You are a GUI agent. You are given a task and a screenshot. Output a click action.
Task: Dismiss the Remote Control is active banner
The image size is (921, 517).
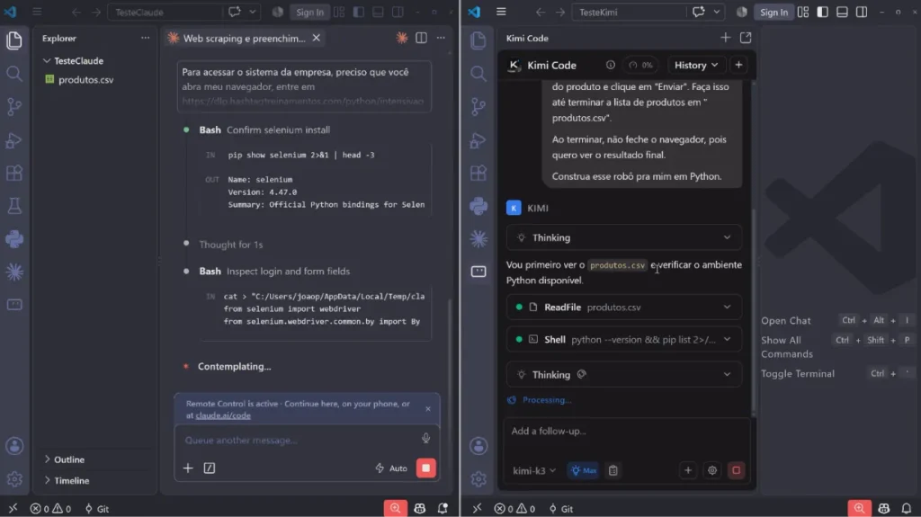click(x=427, y=409)
